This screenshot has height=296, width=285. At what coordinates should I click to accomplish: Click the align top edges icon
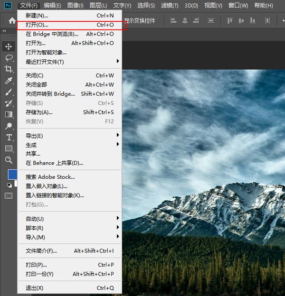(230, 21)
